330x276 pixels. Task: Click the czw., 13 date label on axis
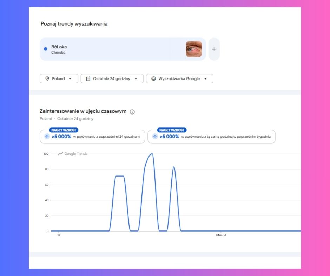[221, 235]
